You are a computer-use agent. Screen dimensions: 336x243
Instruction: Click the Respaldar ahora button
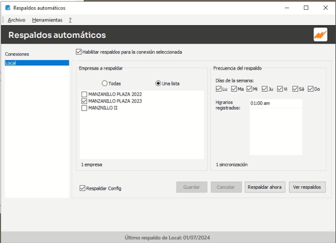(265, 187)
